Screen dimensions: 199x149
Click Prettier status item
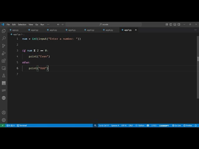click(x=188, y=125)
